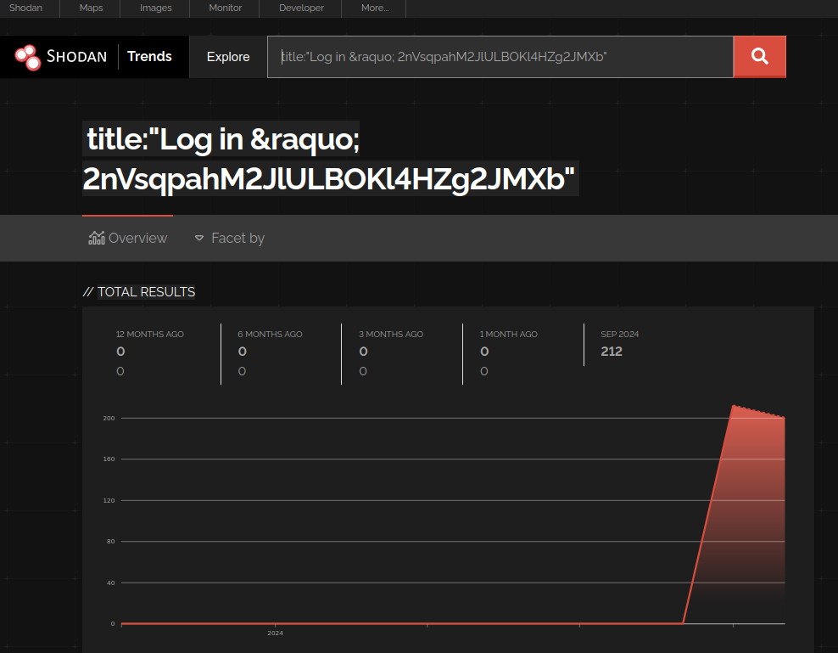Click the Shodan top navigation link

coord(25,8)
